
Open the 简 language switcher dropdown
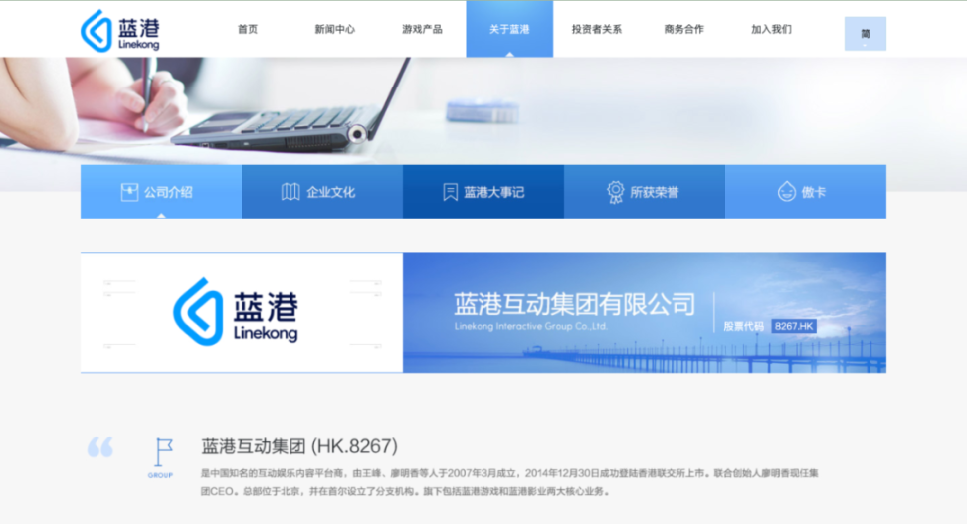pos(866,33)
